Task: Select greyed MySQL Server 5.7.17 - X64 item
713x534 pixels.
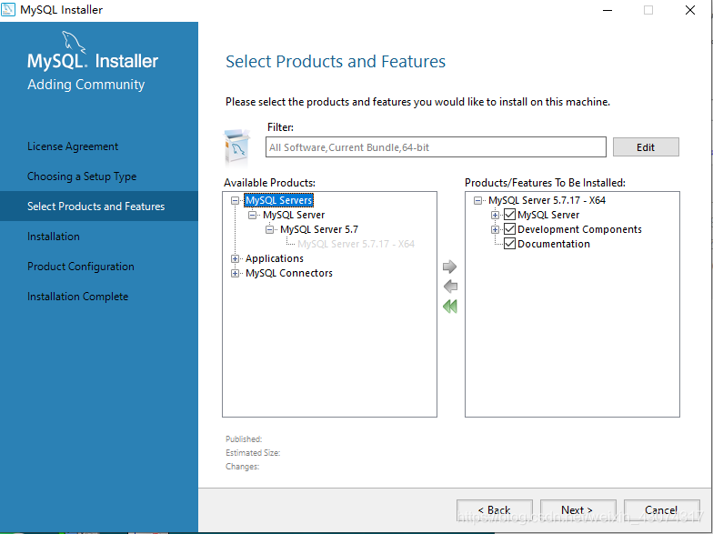Action: coord(356,244)
